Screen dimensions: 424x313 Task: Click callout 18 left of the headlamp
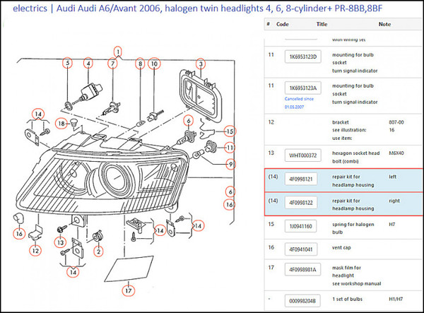(61, 124)
